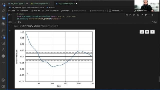Open Source Control view with 197 badge
This screenshot has width=160, height=90.
tap(3, 17)
